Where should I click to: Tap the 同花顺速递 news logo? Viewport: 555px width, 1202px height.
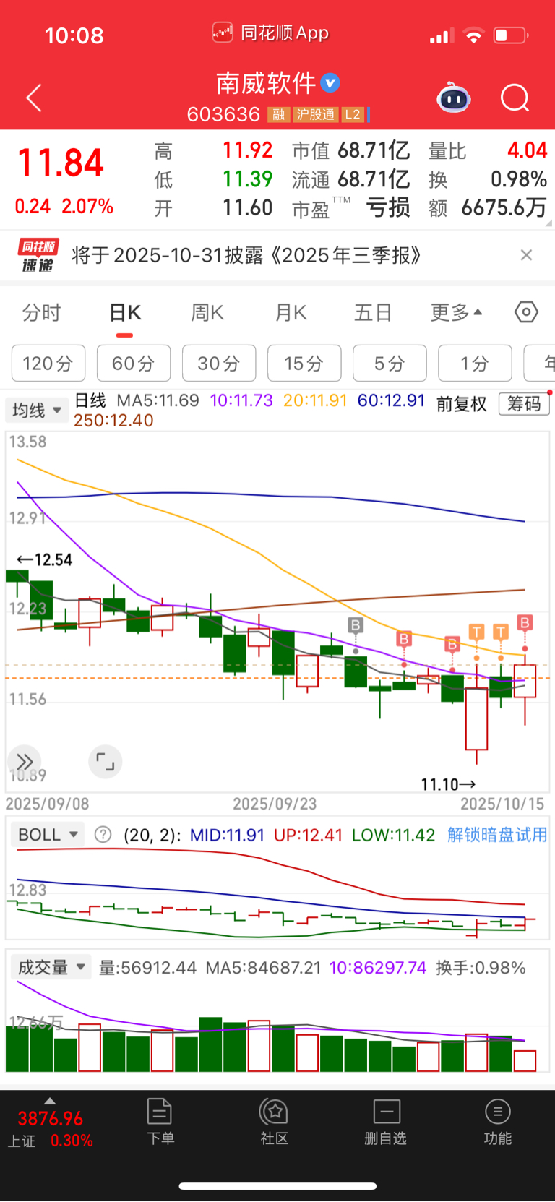tap(37, 256)
